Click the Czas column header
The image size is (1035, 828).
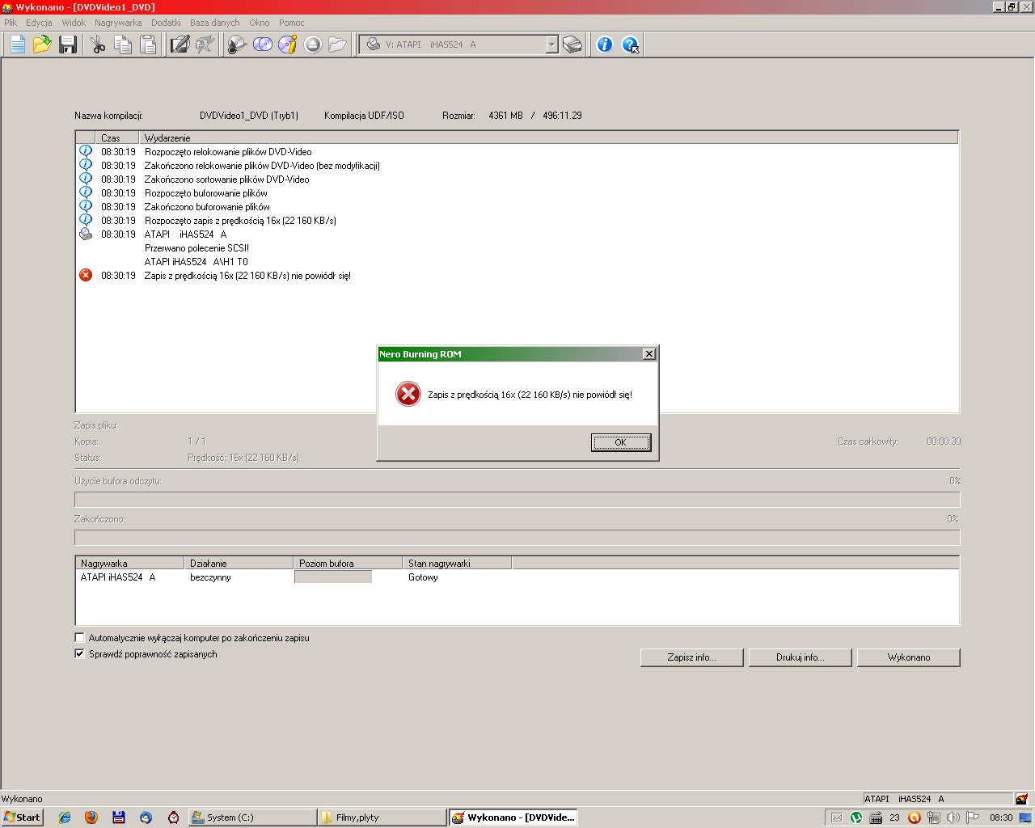click(x=117, y=138)
